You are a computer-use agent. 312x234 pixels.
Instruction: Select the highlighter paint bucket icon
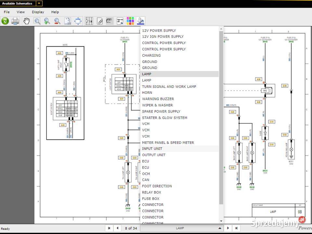[140, 21]
